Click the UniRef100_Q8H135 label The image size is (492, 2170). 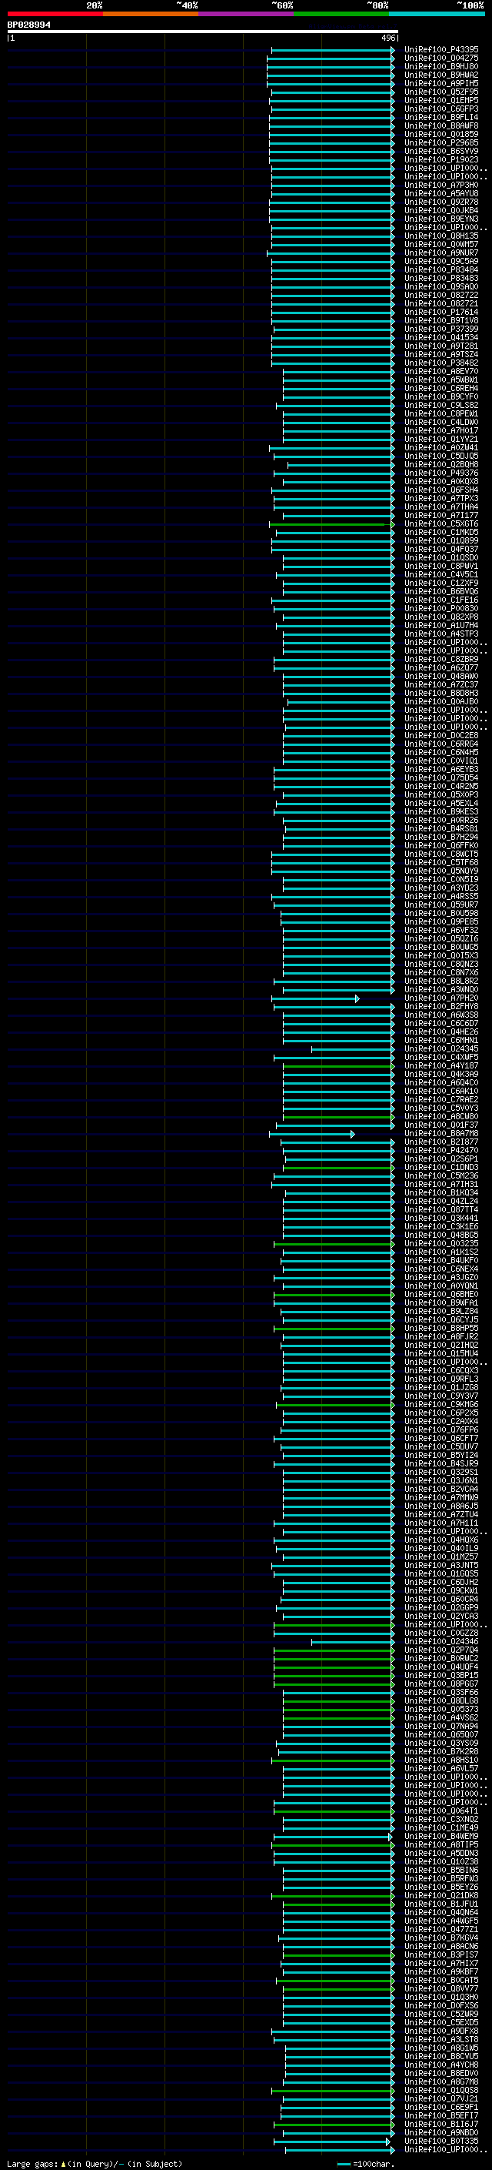point(441,236)
